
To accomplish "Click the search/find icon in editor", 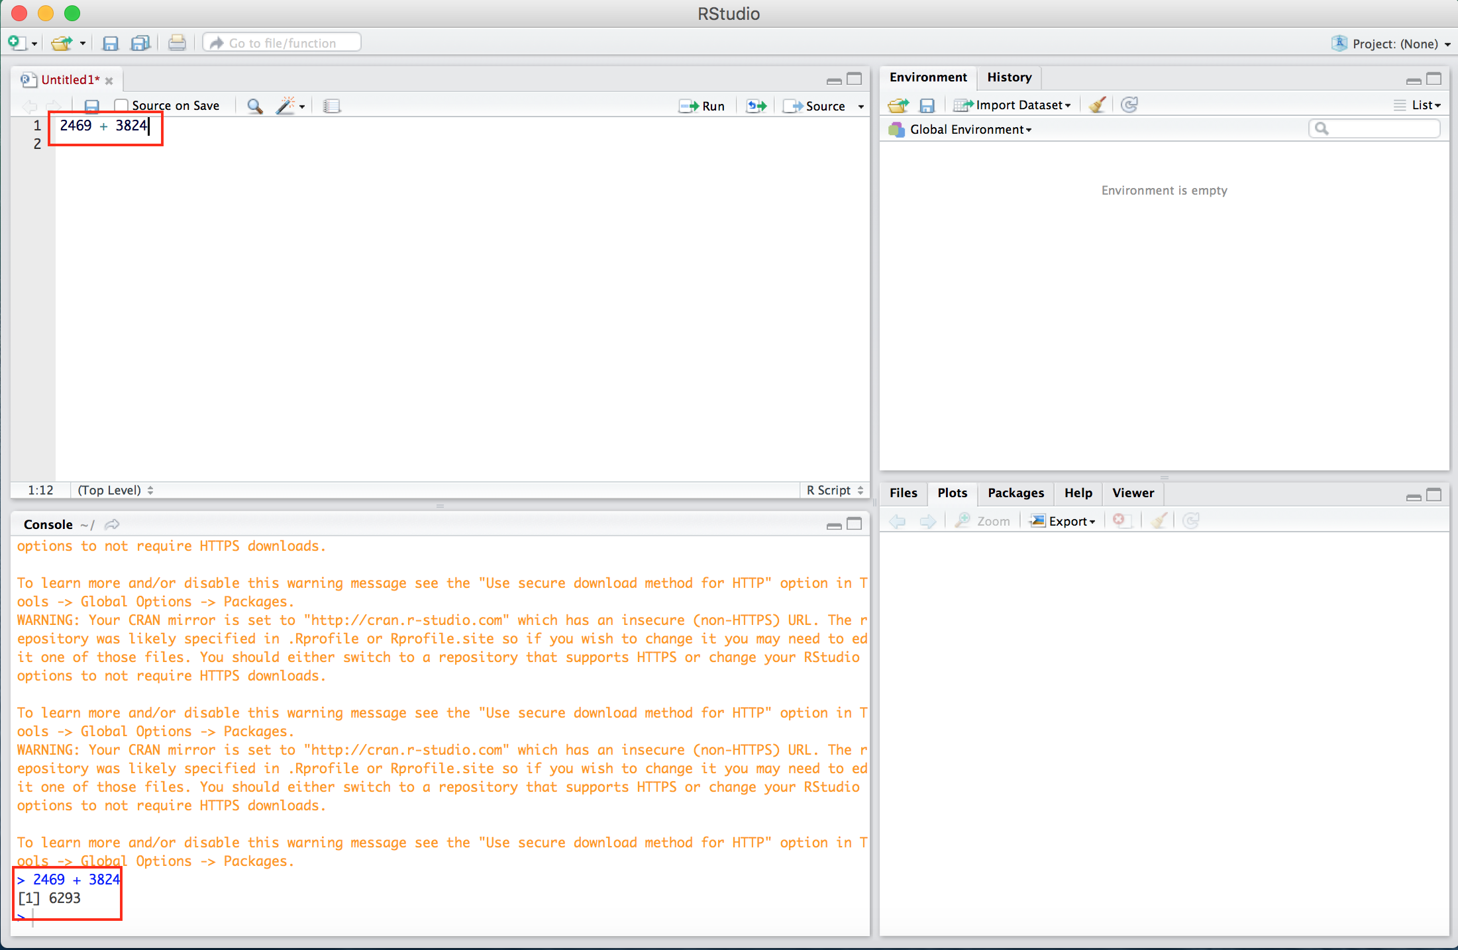I will [x=255, y=105].
